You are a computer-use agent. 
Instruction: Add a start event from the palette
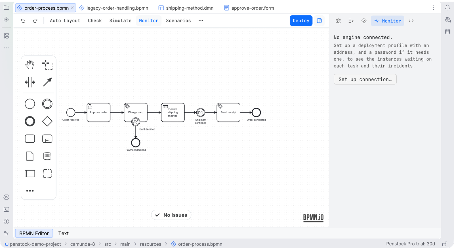(x=30, y=104)
